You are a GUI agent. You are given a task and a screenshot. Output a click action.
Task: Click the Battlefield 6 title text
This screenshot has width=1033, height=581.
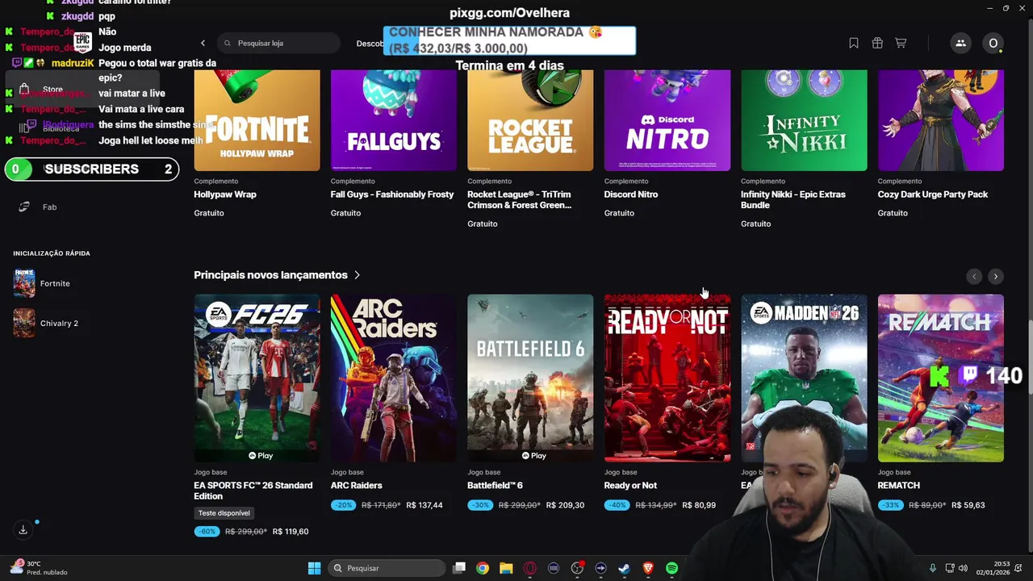click(495, 486)
